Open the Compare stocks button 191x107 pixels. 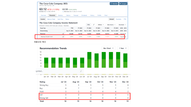[123, 4]
